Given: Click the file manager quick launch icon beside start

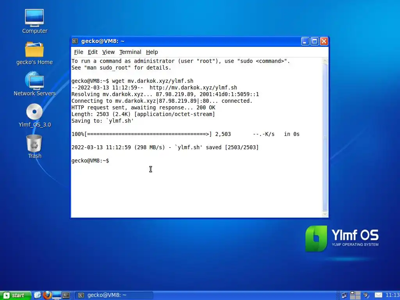Looking at the screenshot, I should click(x=37, y=295).
